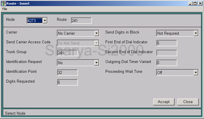Screen dimensions: 204x119
Task: Click the Route number field
Action: [81, 21]
